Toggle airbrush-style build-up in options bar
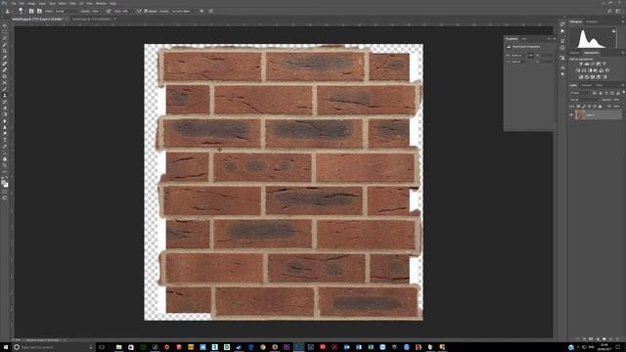 click(139, 11)
